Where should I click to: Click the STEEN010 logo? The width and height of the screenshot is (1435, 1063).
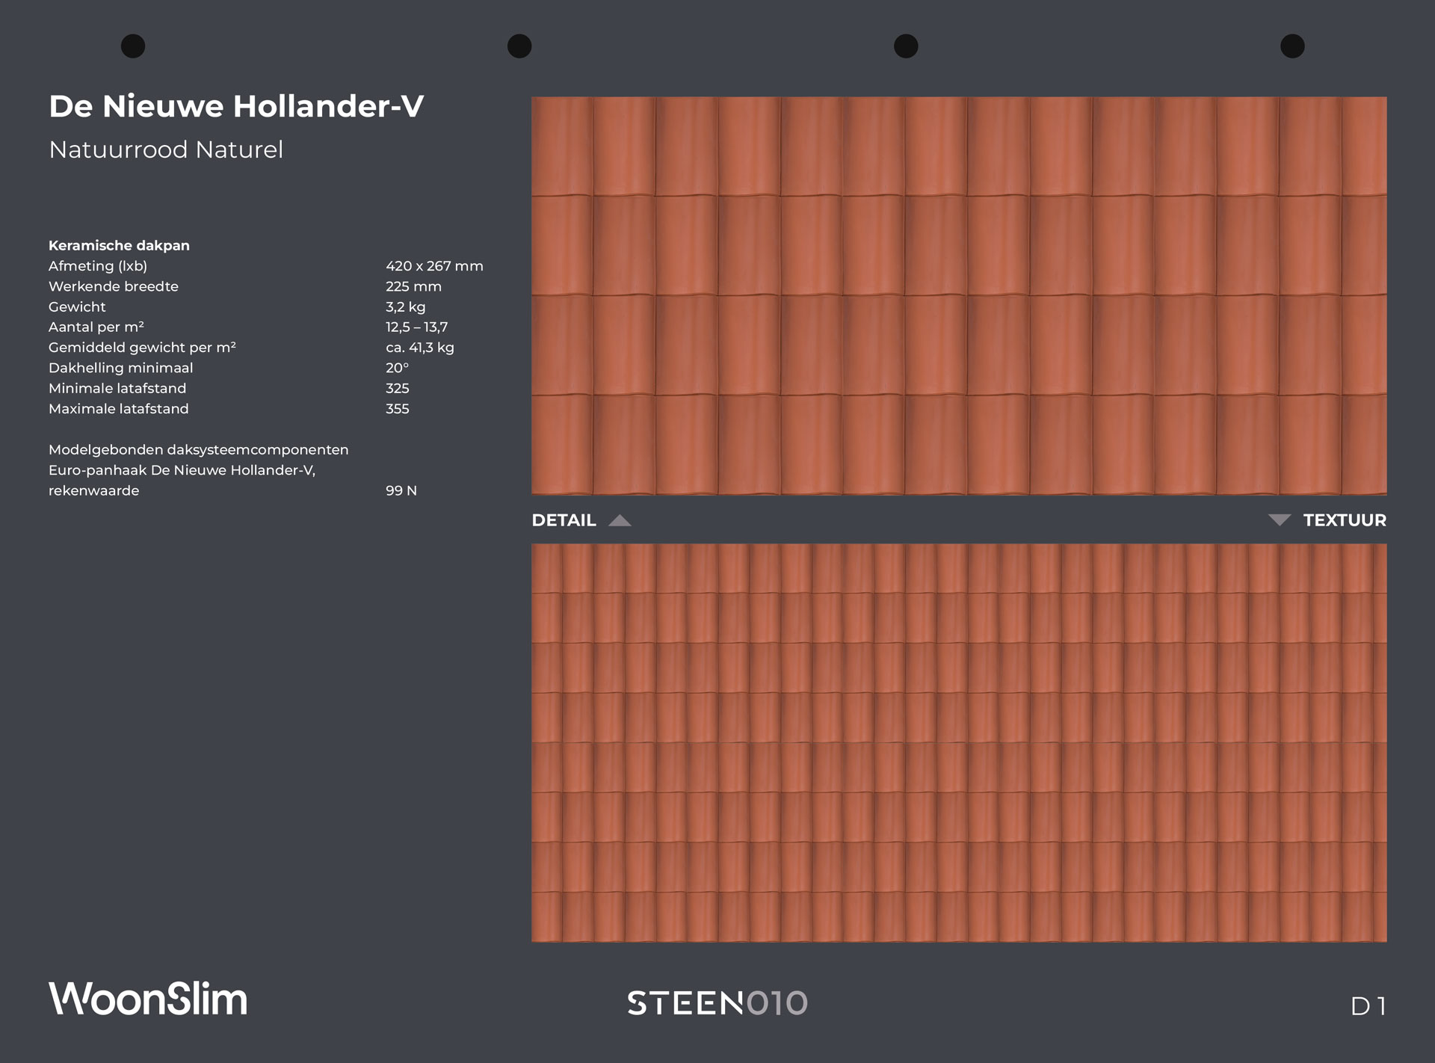pyautogui.click(x=717, y=1003)
